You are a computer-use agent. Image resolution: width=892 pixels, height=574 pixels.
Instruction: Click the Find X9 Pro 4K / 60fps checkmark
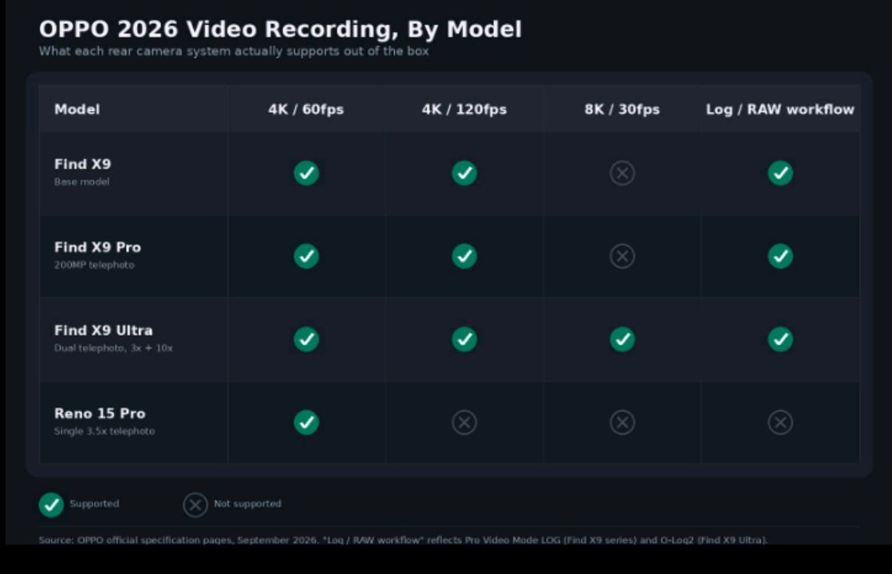tap(306, 257)
